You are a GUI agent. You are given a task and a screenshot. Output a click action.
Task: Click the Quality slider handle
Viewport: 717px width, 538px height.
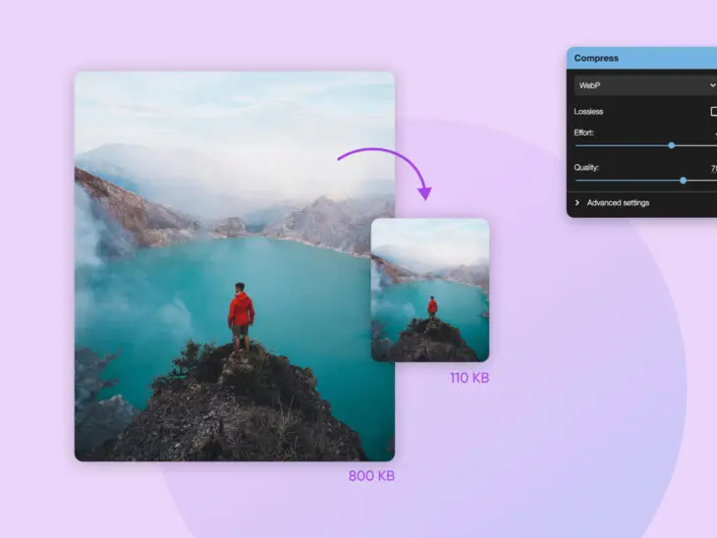click(x=683, y=181)
